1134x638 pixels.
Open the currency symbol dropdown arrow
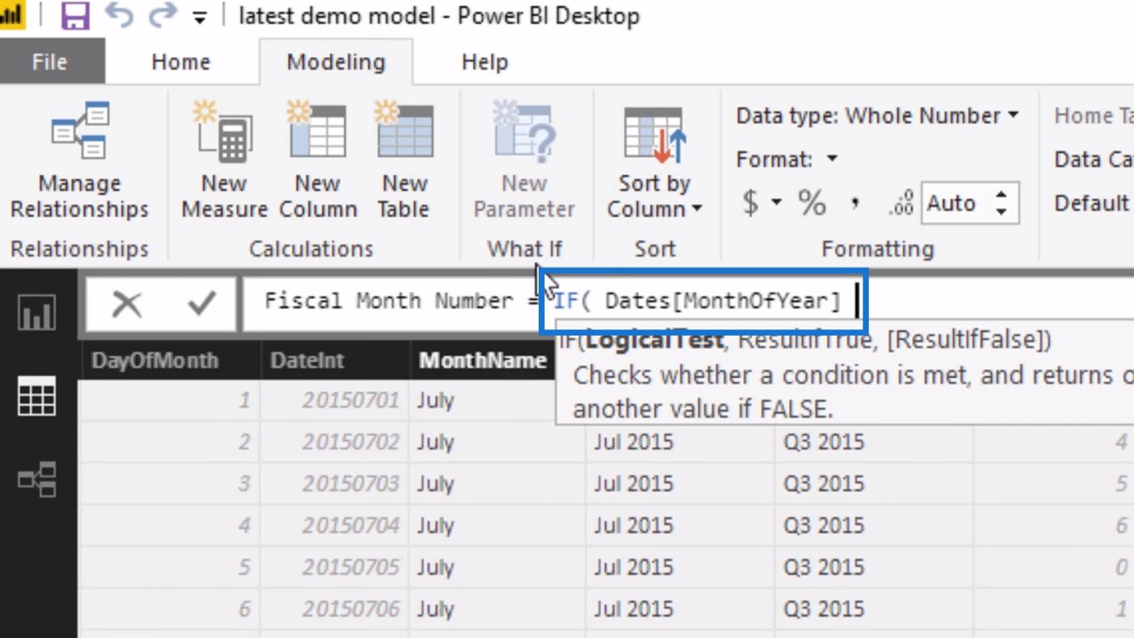tap(777, 202)
